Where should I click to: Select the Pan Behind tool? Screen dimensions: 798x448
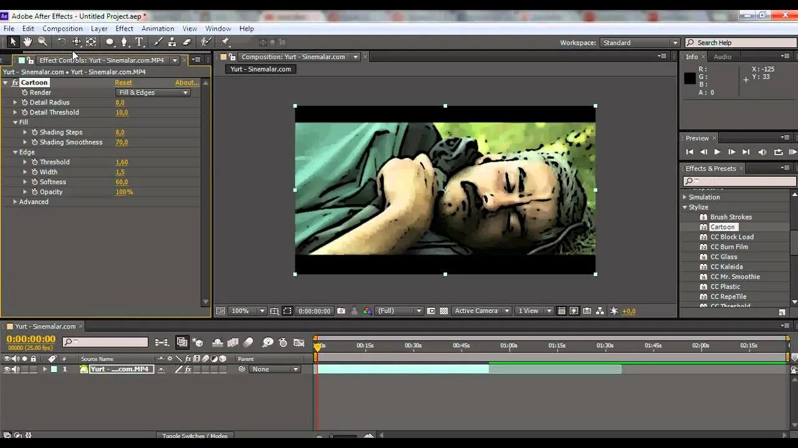click(91, 42)
